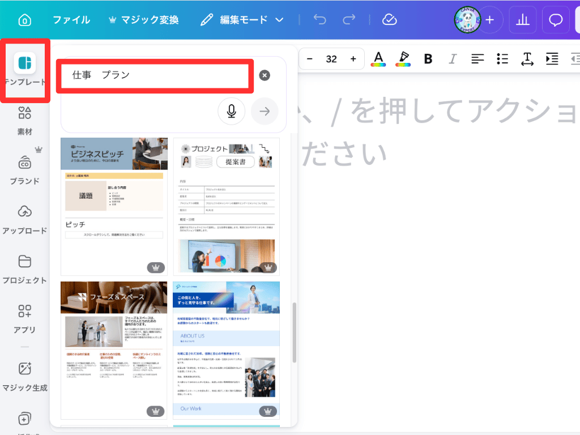Click the undo arrow icon

(x=319, y=19)
